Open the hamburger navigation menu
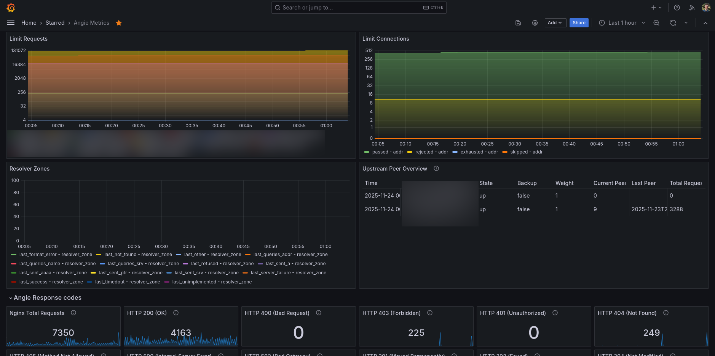Viewport: 715px width, 356px height. click(x=11, y=23)
